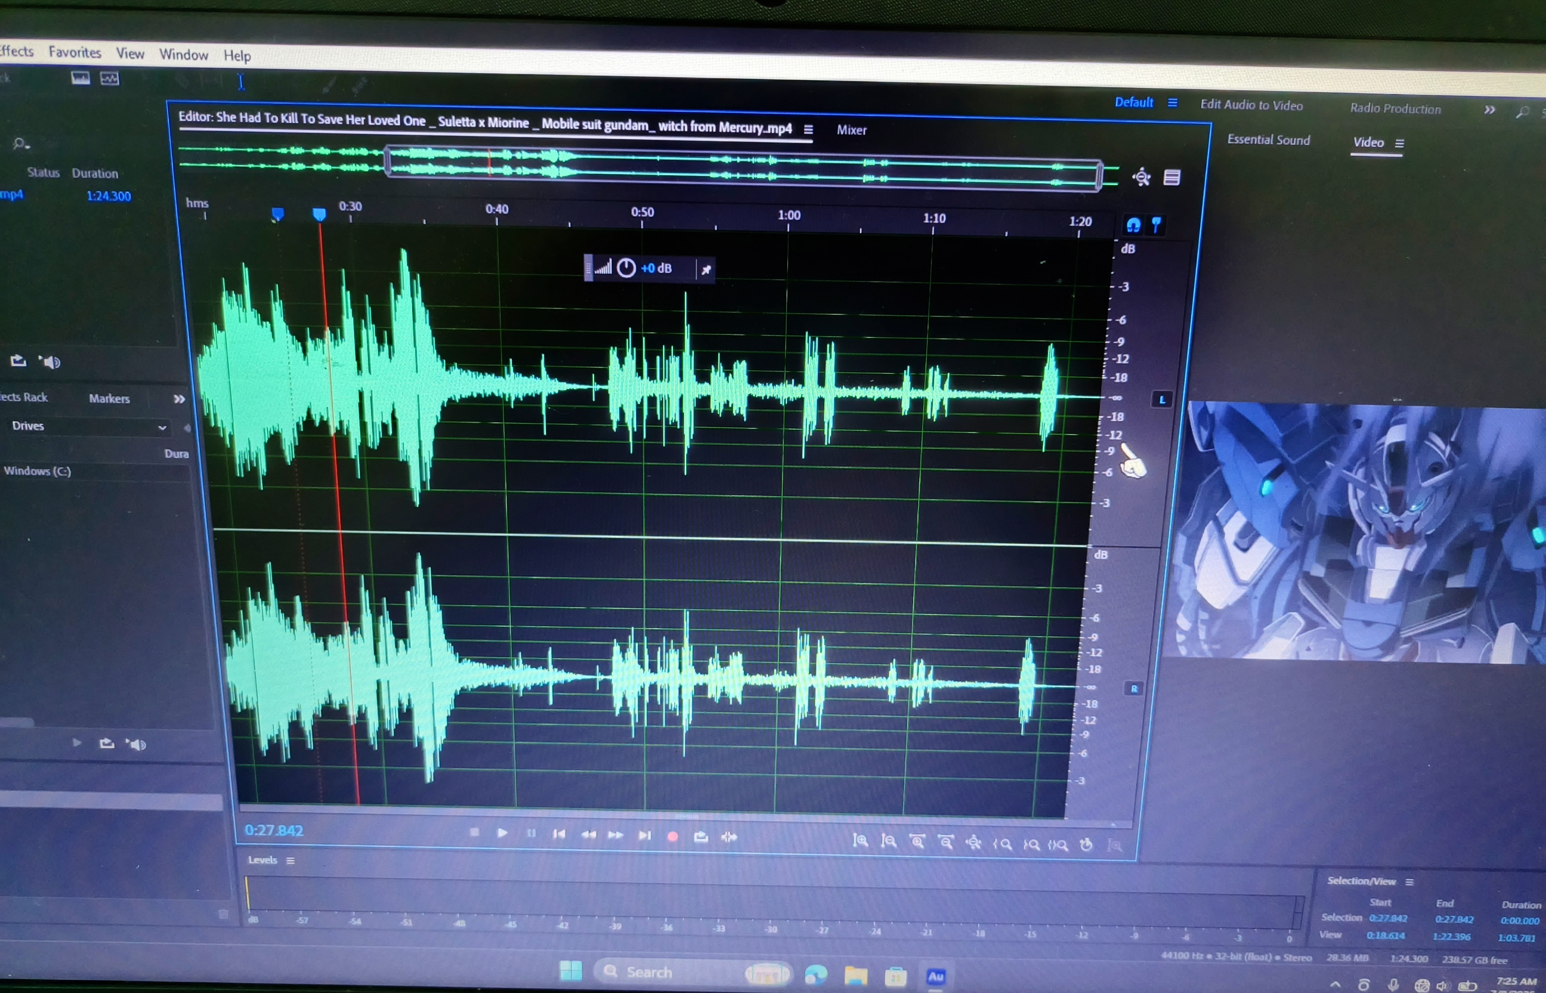Select the Radio Production workspace
The image size is (1546, 993).
tap(1395, 108)
